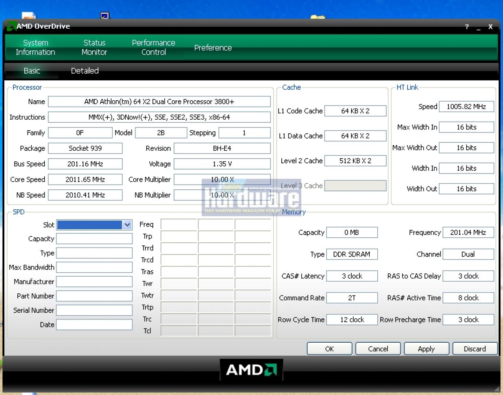Apply the current settings
Screen dimensions: 503x395
(x=426, y=349)
